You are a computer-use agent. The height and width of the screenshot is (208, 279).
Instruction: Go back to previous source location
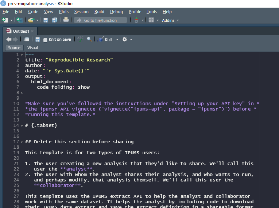click(x=9, y=39)
